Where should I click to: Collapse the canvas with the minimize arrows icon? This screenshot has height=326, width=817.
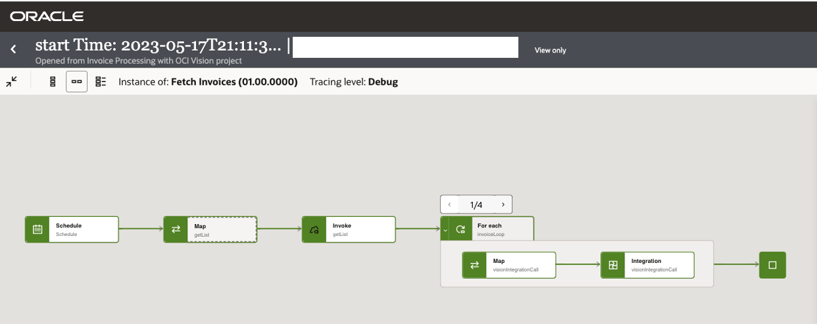12,81
